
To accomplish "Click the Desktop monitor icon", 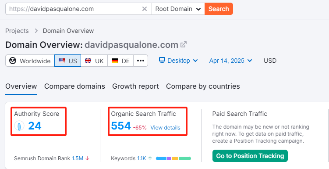I will tap(162, 60).
